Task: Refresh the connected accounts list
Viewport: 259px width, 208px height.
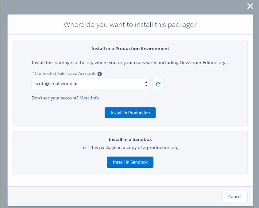Action: click(x=158, y=84)
